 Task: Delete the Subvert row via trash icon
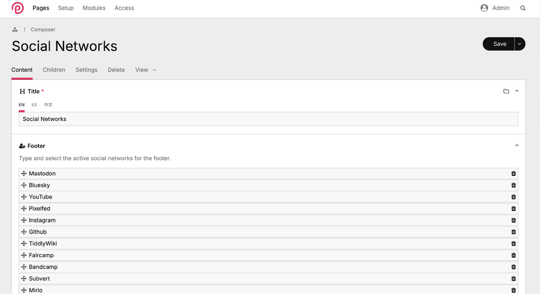tap(514, 279)
